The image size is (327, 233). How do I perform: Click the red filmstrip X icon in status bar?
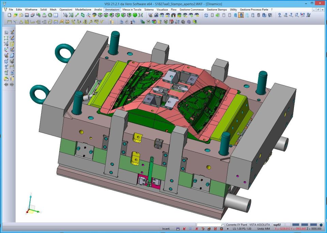tap(215, 229)
